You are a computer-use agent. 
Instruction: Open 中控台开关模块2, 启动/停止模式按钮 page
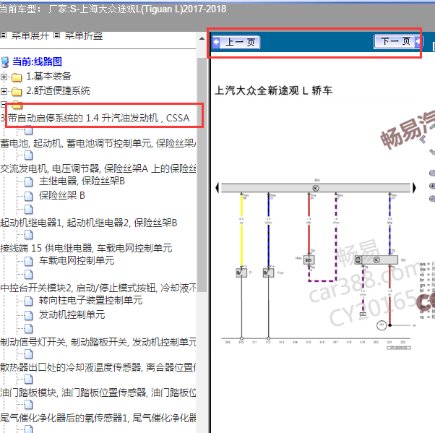click(x=98, y=288)
